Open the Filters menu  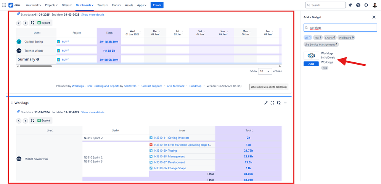click(67, 5)
